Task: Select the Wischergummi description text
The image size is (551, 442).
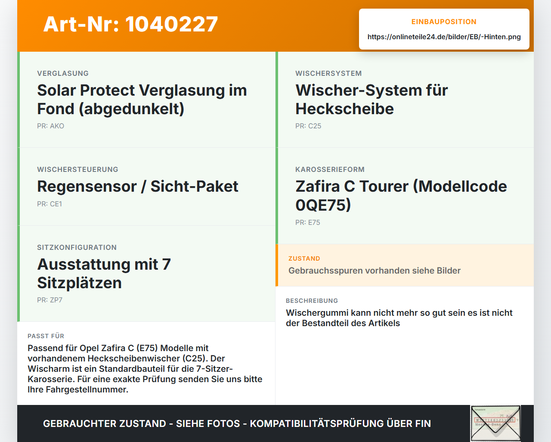Action: coord(399,318)
